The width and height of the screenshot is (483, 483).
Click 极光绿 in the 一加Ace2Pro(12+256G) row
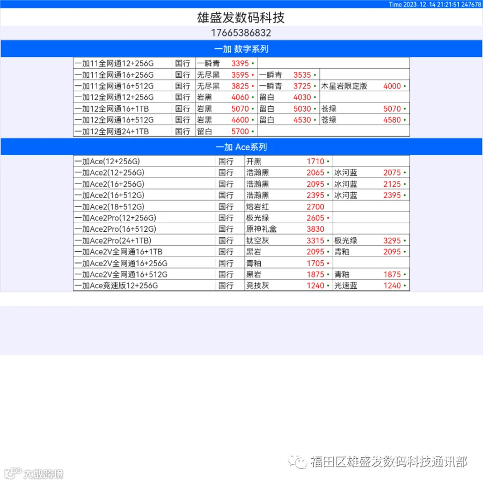click(x=258, y=218)
